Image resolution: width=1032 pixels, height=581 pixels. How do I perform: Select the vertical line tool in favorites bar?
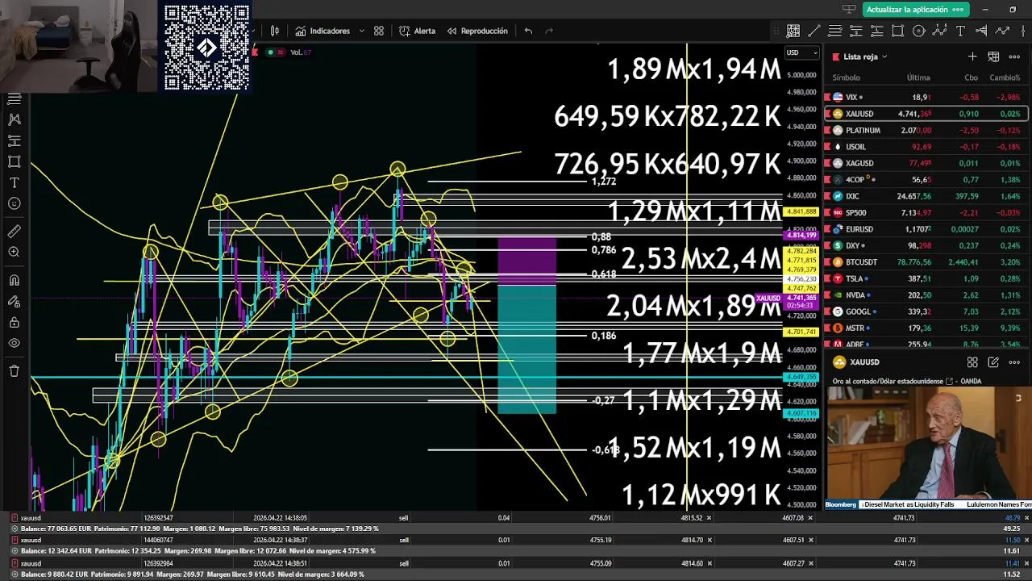click(1022, 31)
